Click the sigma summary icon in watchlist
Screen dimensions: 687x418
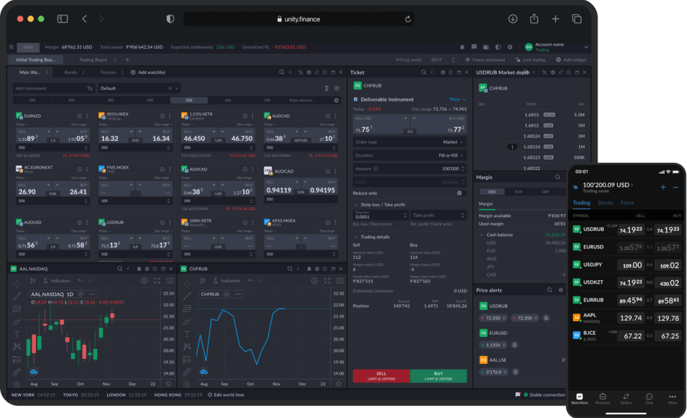tap(327, 88)
